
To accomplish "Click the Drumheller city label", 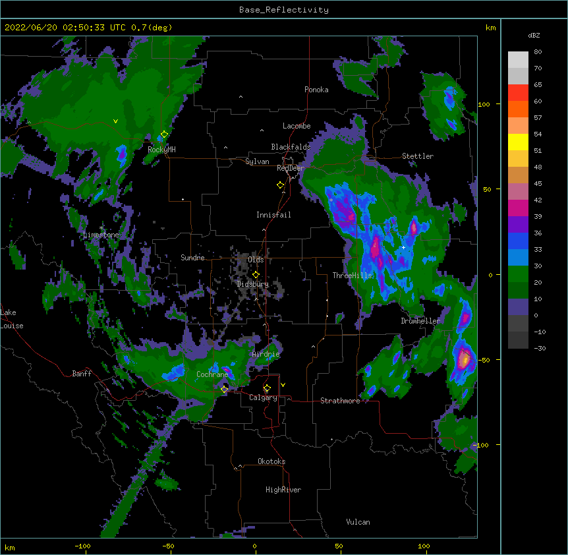I will [420, 321].
